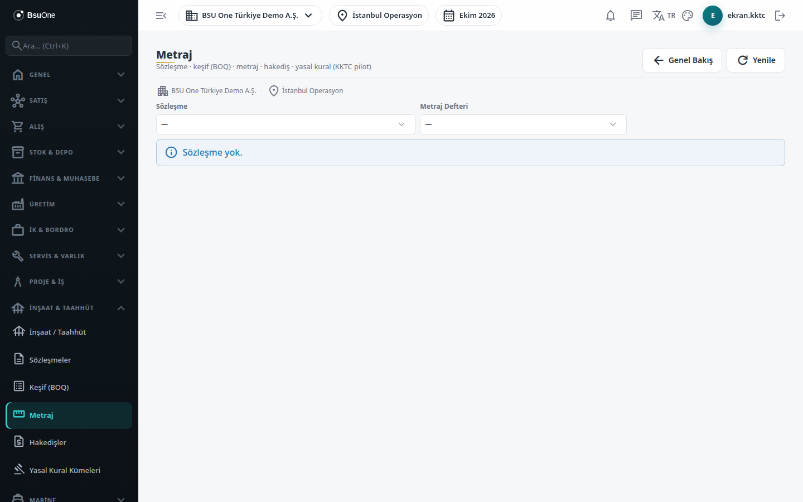Expand the ALIŞ menu section
This screenshot has height=502, width=803.
[x=69, y=127]
